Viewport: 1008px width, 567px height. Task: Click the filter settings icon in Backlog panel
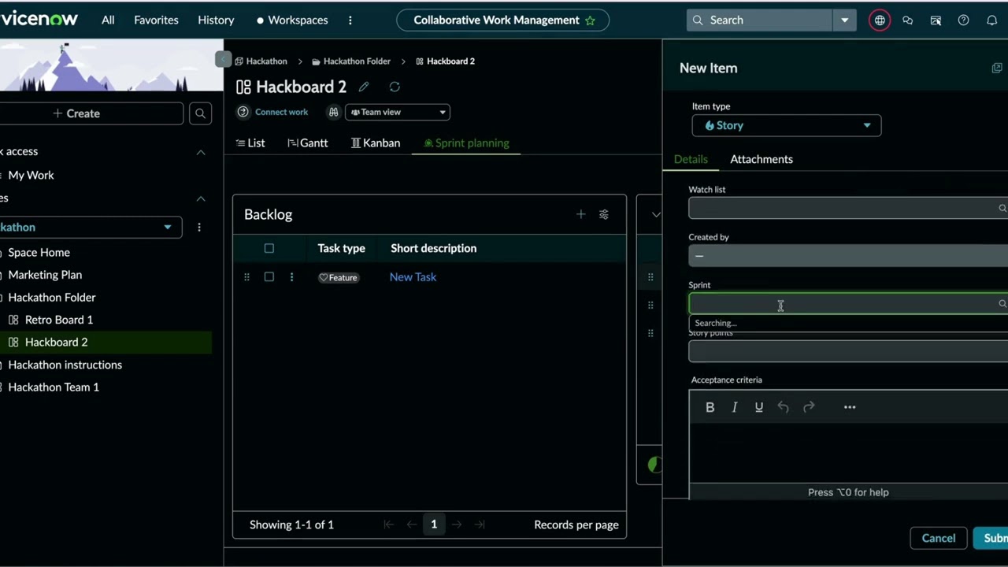(603, 214)
